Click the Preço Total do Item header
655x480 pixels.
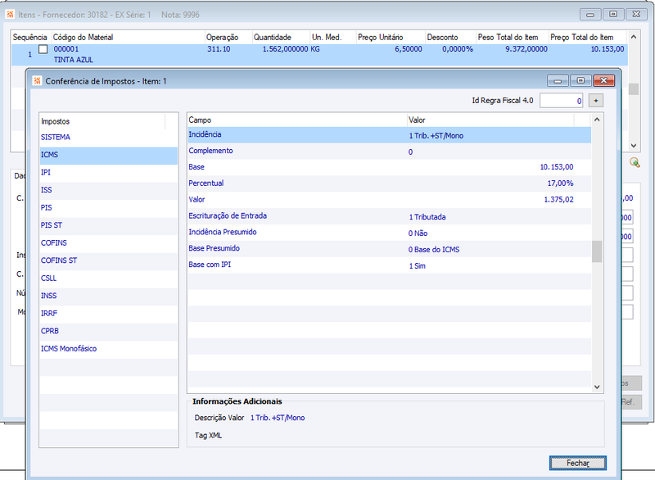tap(587, 38)
